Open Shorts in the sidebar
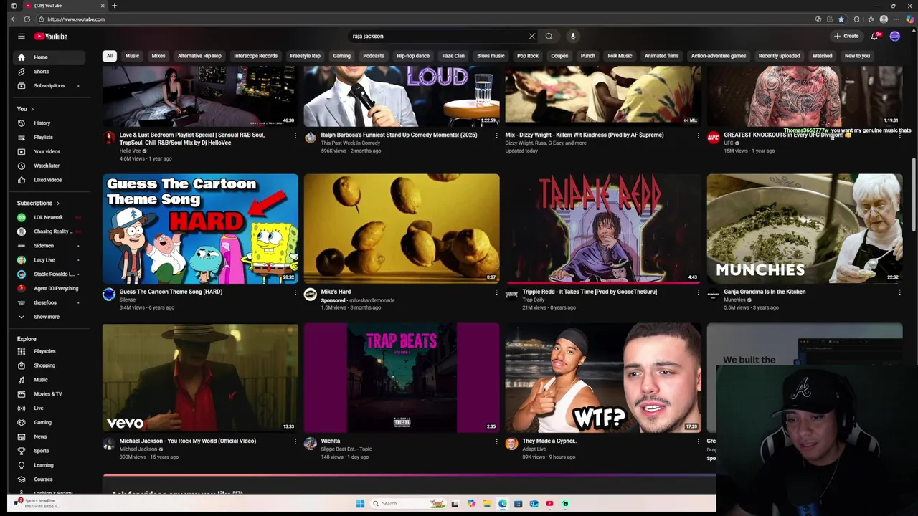 tap(49, 72)
